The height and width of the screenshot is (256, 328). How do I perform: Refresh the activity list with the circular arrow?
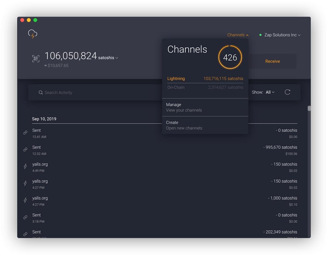pyautogui.click(x=287, y=92)
